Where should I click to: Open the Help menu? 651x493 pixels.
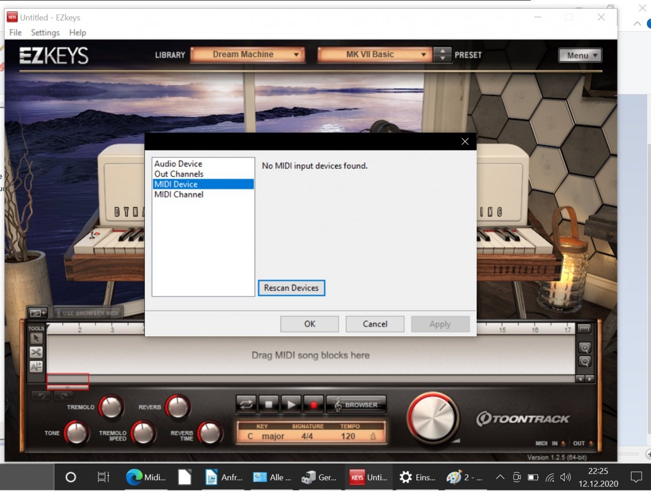(78, 32)
